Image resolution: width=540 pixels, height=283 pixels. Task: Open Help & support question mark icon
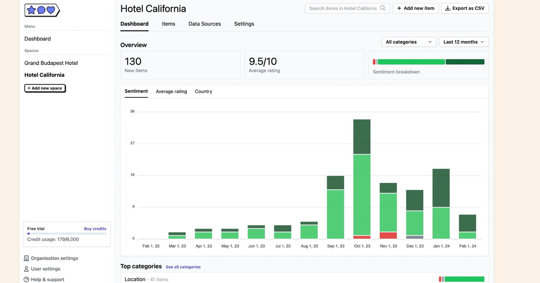[x=27, y=279]
